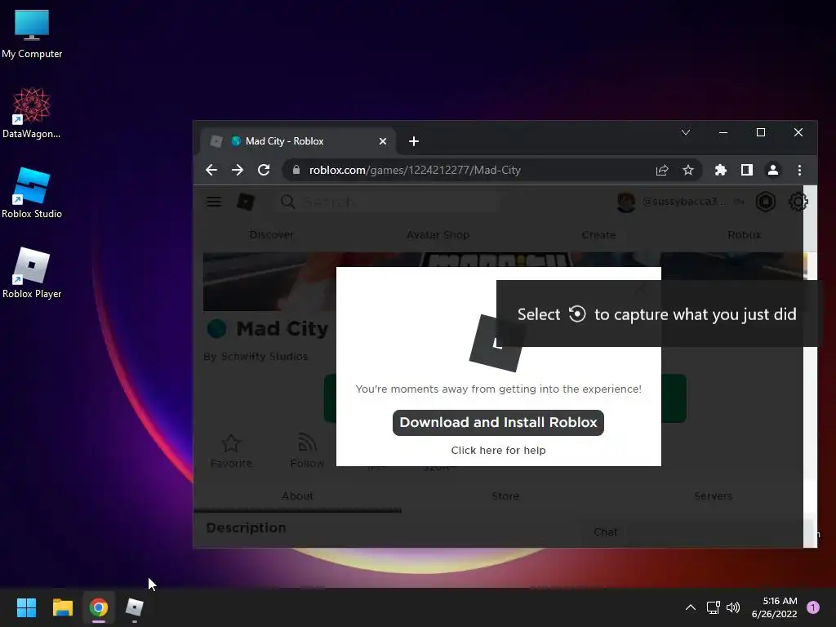Open the Avatar Shop menu item
The height and width of the screenshot is (627, 836).
pos(438,234)
